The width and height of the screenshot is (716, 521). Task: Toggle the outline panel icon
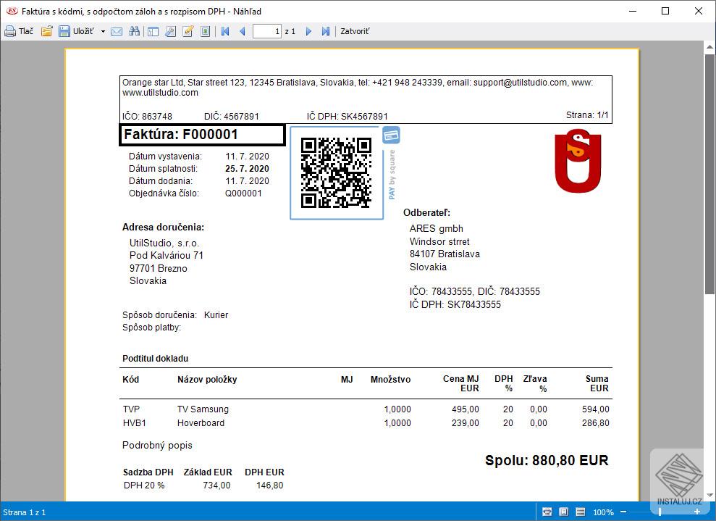(x=153, y=31)
